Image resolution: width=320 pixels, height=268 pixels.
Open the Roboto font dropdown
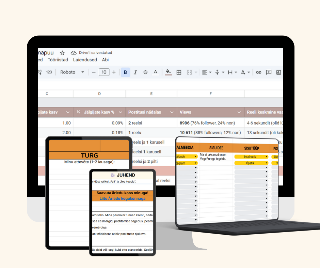(x=72, y=72)
